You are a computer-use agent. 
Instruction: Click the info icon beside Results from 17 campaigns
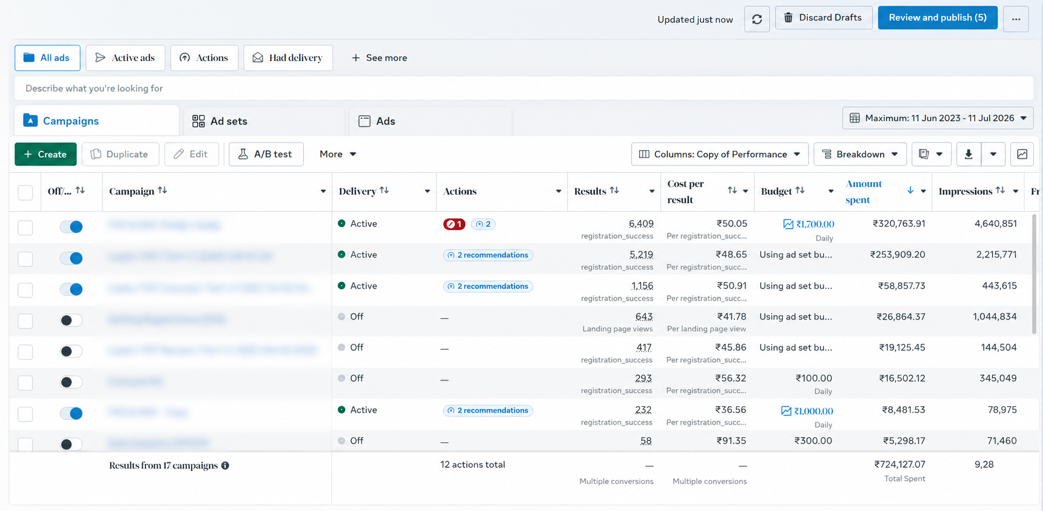click(225, 466)
